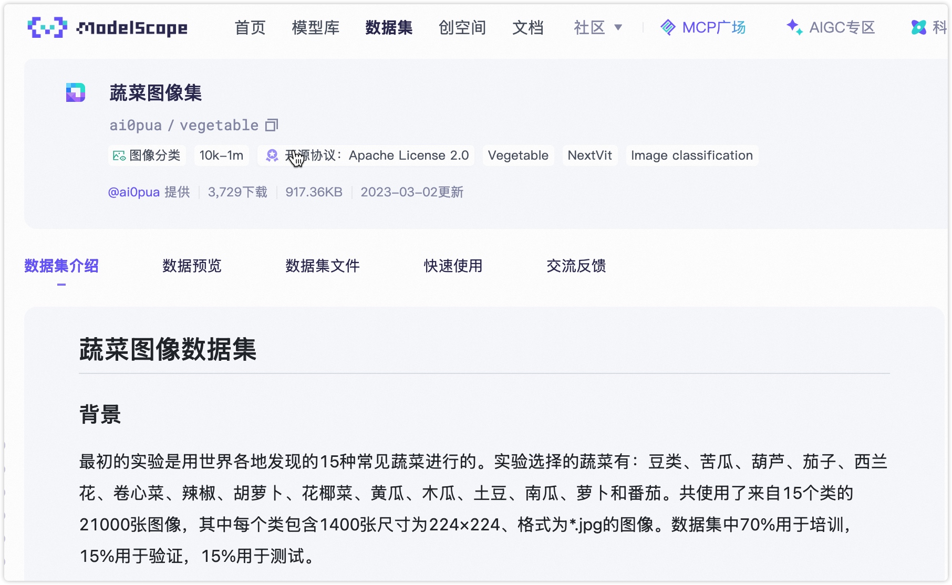Copy the ai0pua/vegetable dataset name
952x585 pixels.
click(272, 125)
